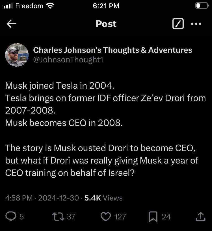212x231 pixels.
Task: Tap the share upload icon
Action: click(200, 217)
